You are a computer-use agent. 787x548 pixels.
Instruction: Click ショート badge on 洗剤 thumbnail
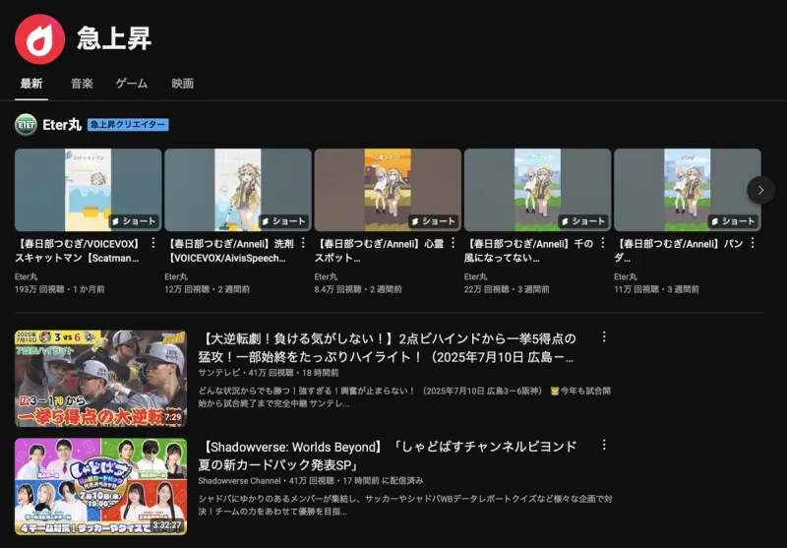[283, 221]
